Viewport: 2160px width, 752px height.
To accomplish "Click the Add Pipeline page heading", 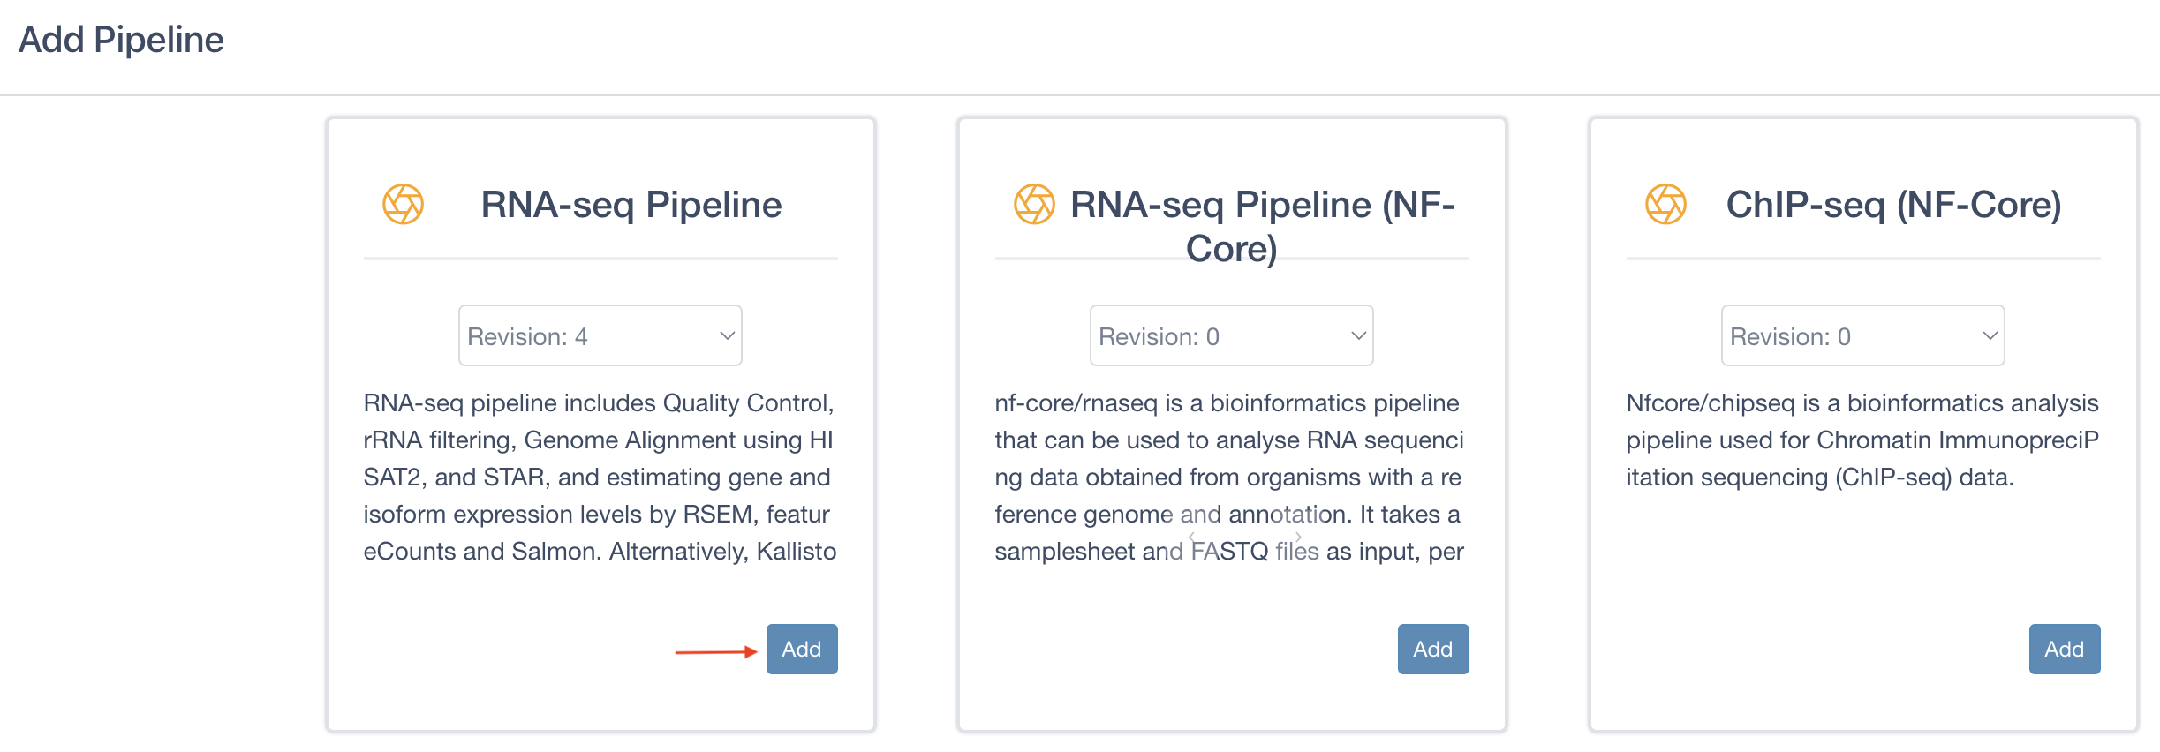I will [121, 40].
